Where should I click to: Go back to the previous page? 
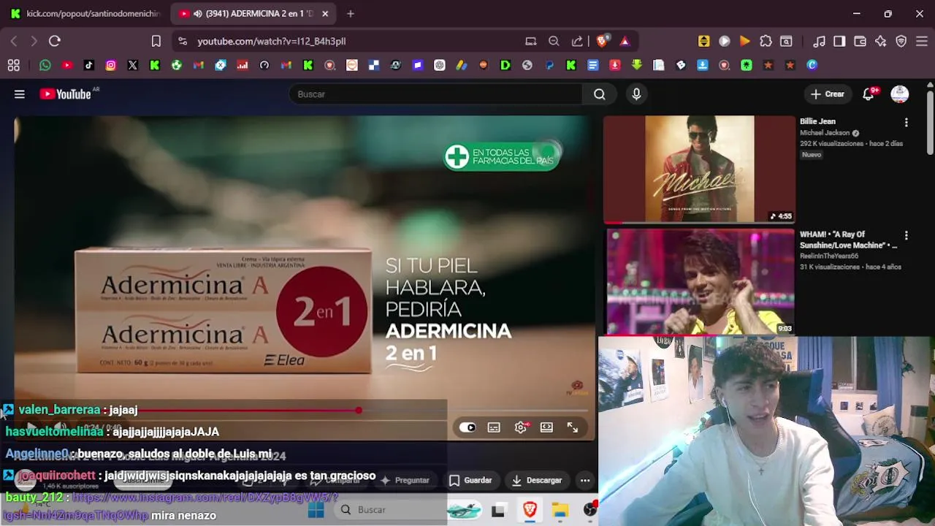[14, 42]
